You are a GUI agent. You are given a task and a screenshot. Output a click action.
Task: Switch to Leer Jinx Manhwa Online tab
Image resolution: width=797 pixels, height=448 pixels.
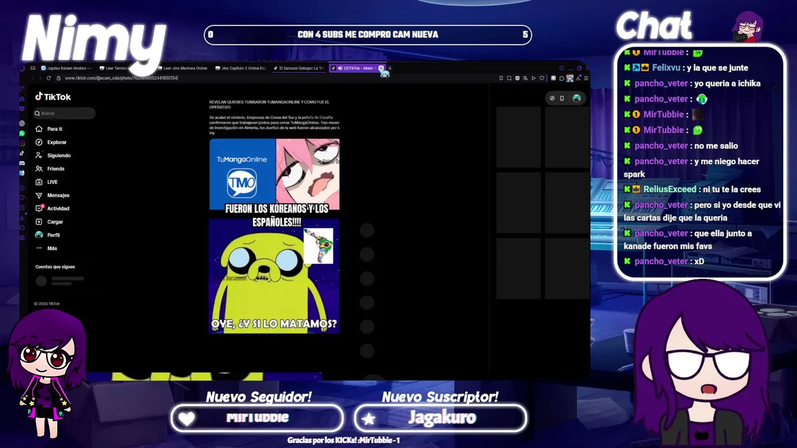pyautogui.click(x=182, y=68)
